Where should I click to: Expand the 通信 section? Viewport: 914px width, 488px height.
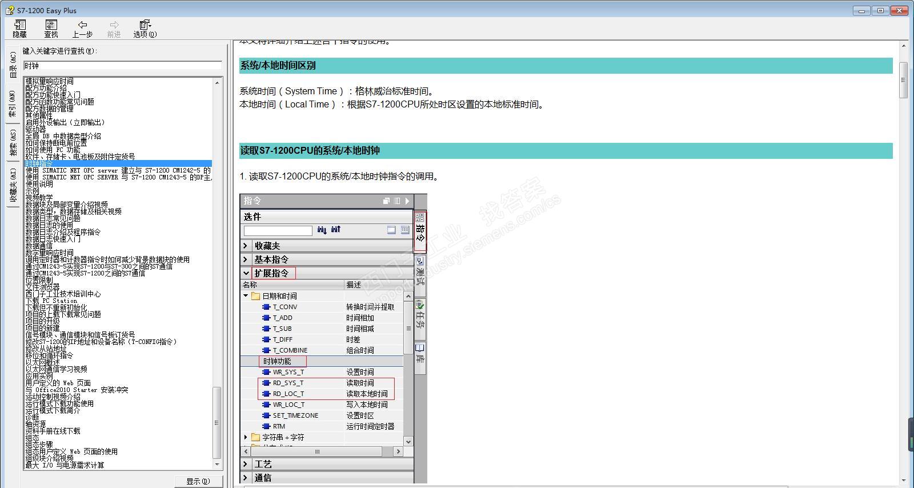click(246, 478)
